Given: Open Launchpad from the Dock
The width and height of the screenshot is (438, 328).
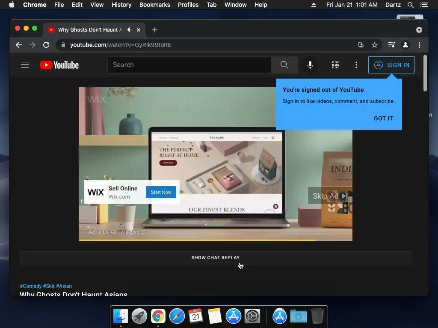Looking at the screenshot, I should point(139,316).
